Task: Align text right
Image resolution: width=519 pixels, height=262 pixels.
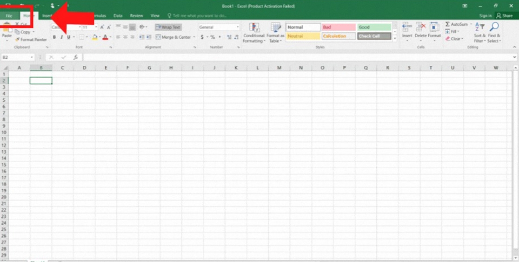Action: point(132,37)
